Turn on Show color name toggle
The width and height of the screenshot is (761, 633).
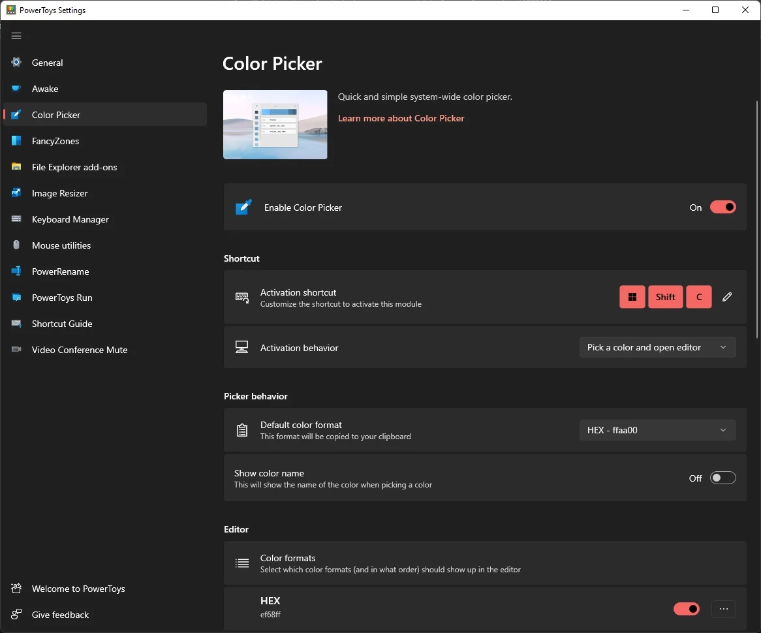722,478
